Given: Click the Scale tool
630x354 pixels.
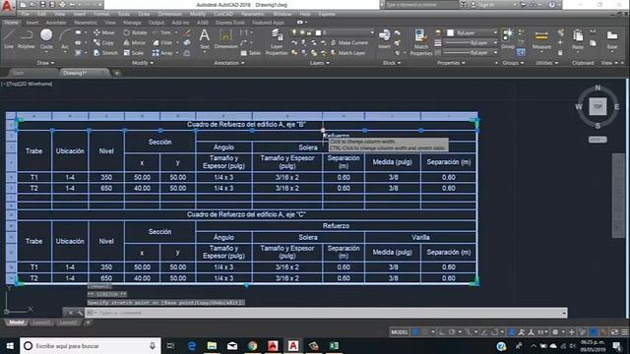Looking at the screenshot, I should (134, 52).
